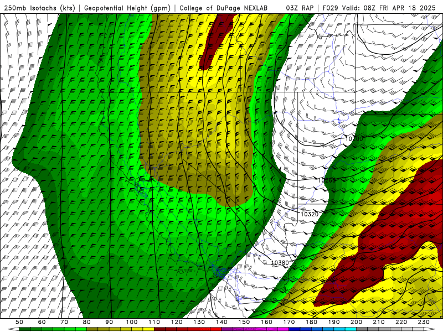443x332 pixels.
Task: Click the 150 value on the color scale
Action: (x=244, y=322)
